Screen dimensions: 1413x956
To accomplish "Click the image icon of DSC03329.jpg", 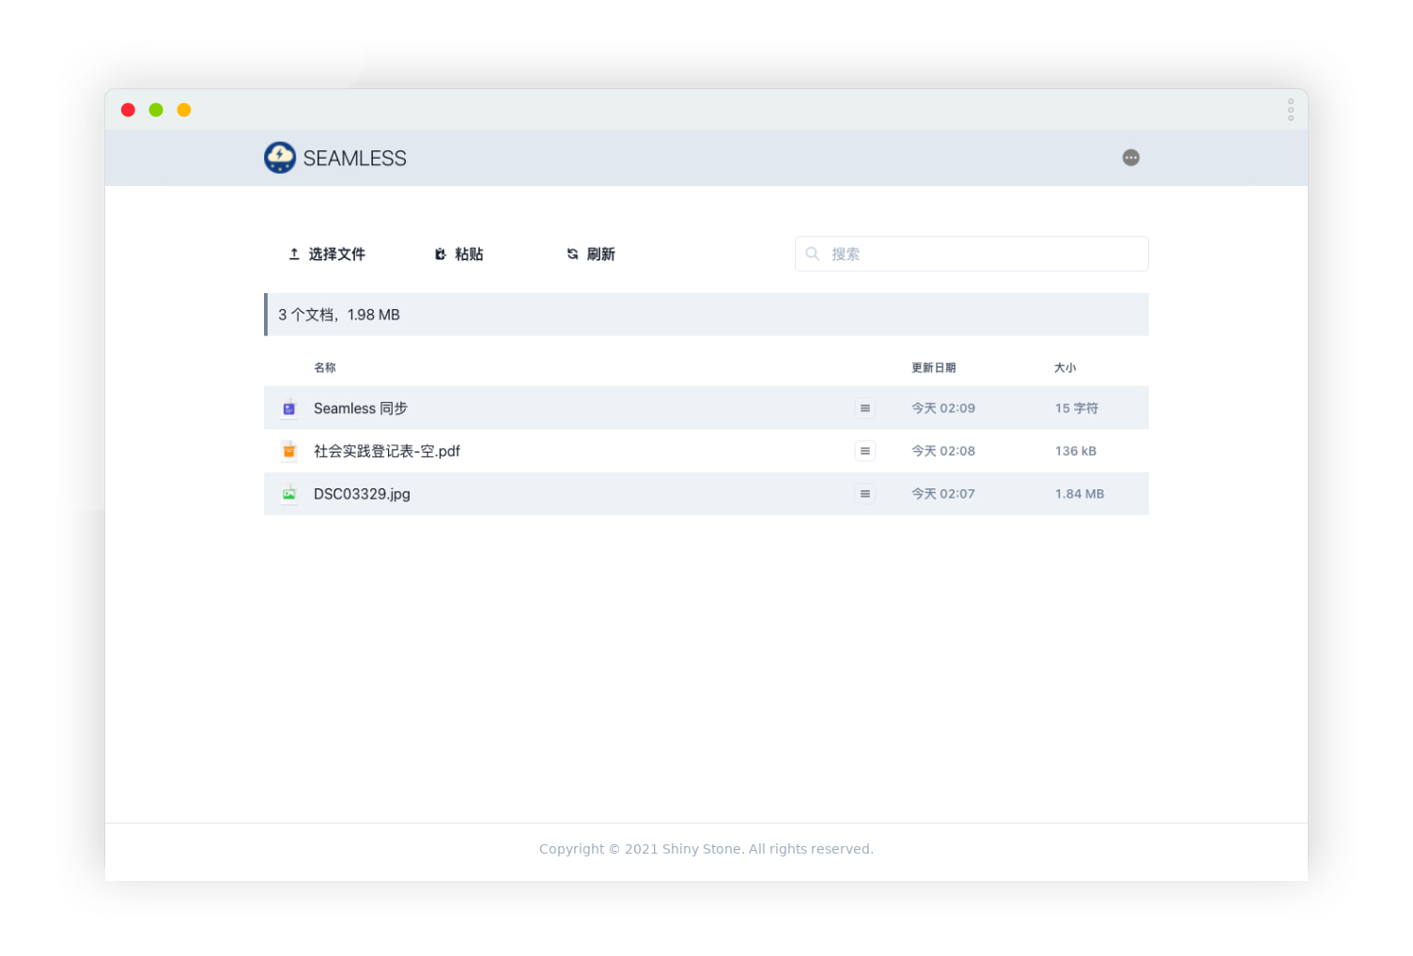I will pyautogui.click(x=288, y=493).
